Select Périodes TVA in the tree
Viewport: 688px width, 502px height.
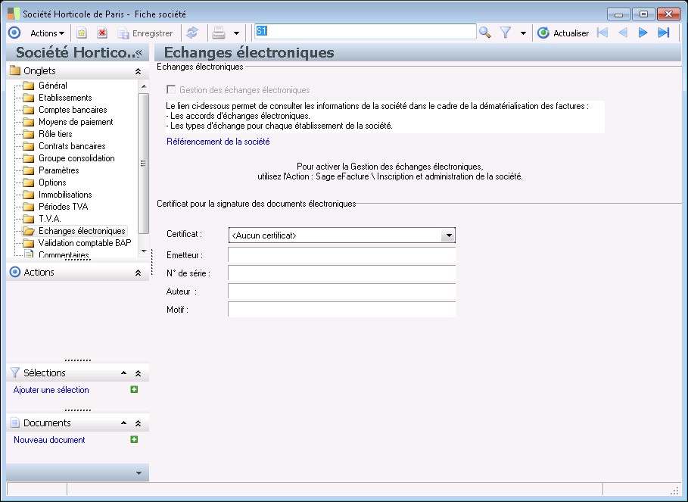[x=63, y=207]
